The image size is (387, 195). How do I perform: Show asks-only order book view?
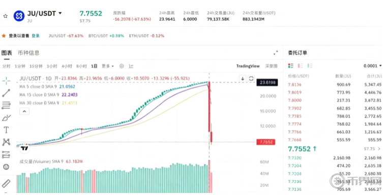point(300,66)
